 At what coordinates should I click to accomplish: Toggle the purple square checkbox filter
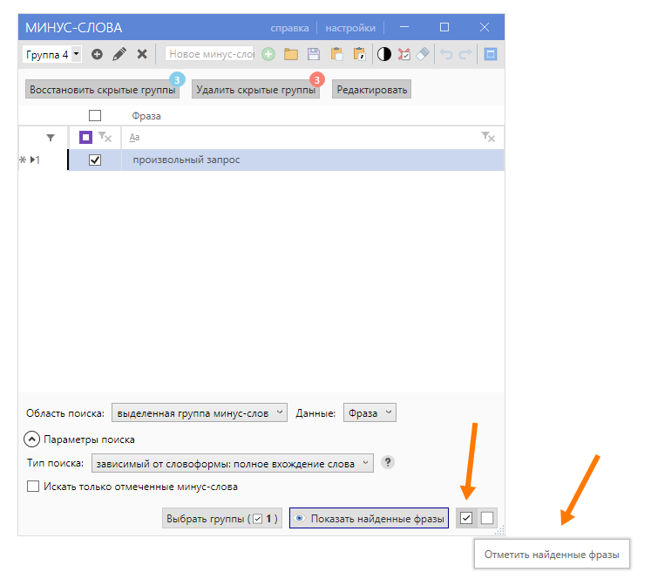(x=86, y=137)
